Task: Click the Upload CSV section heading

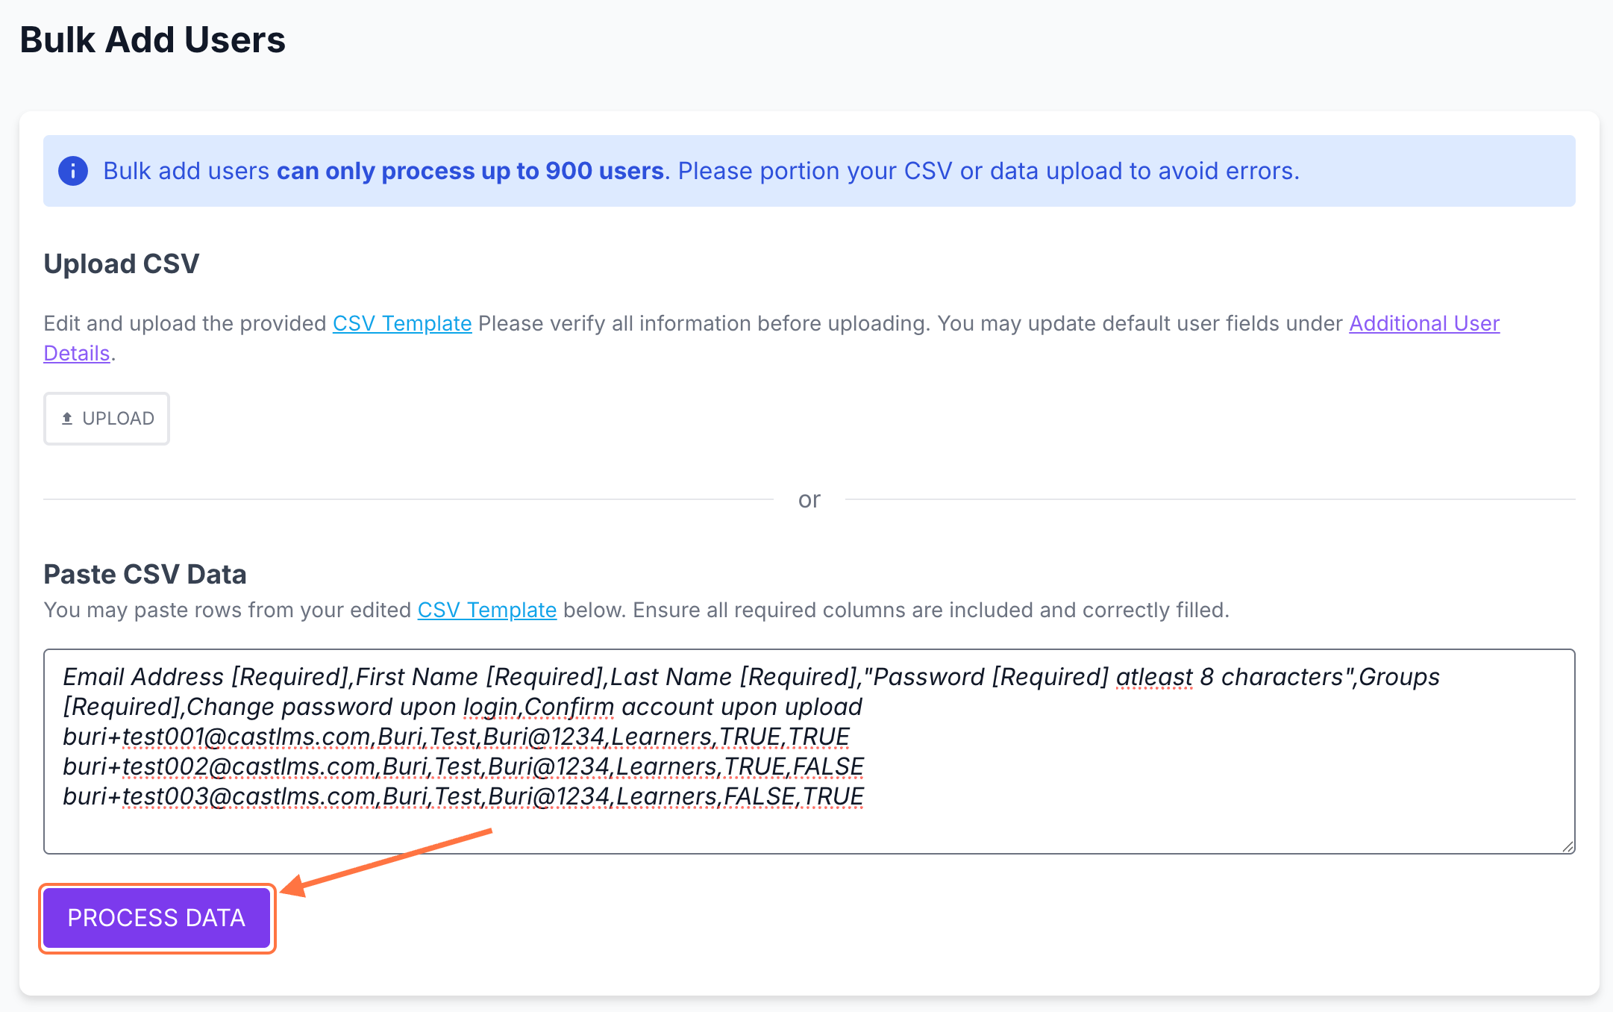Action: [122, 263]
